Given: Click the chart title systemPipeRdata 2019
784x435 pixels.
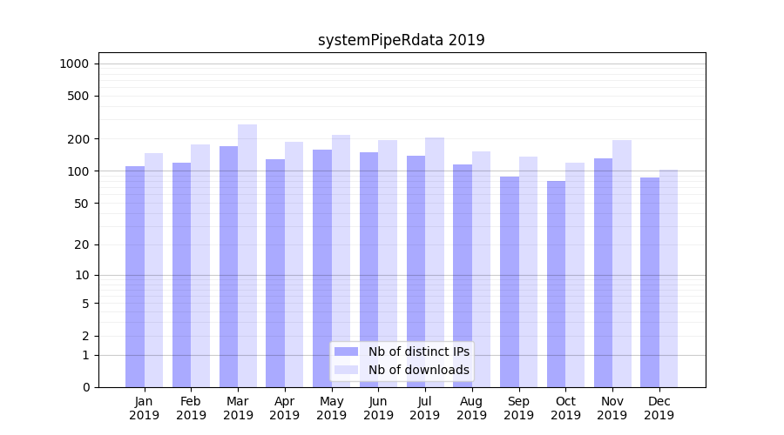Looking at the screenshot, I should (401, 40).
